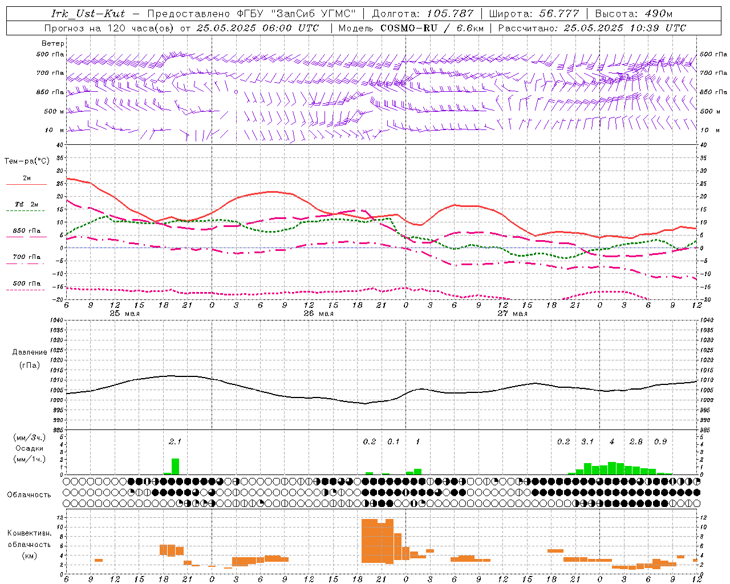Click the provider text ФГБУ "ЗапСиб УГМС"
This screenshot has height=584, width=730.
tap(296, 14)
